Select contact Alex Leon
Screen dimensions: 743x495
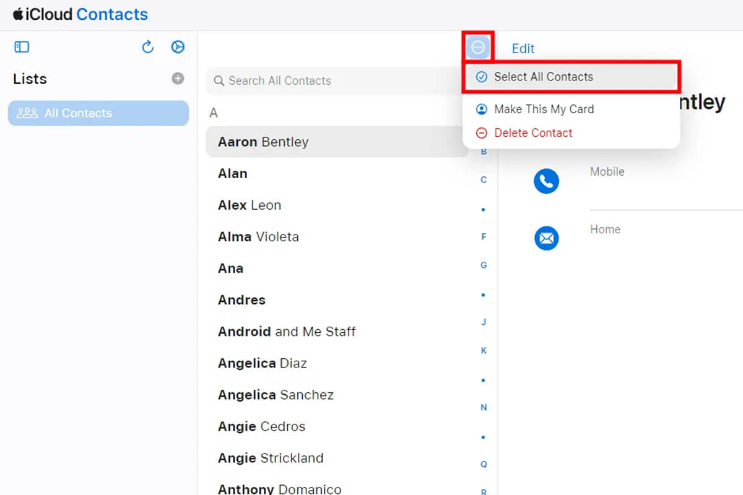(250, 205)
